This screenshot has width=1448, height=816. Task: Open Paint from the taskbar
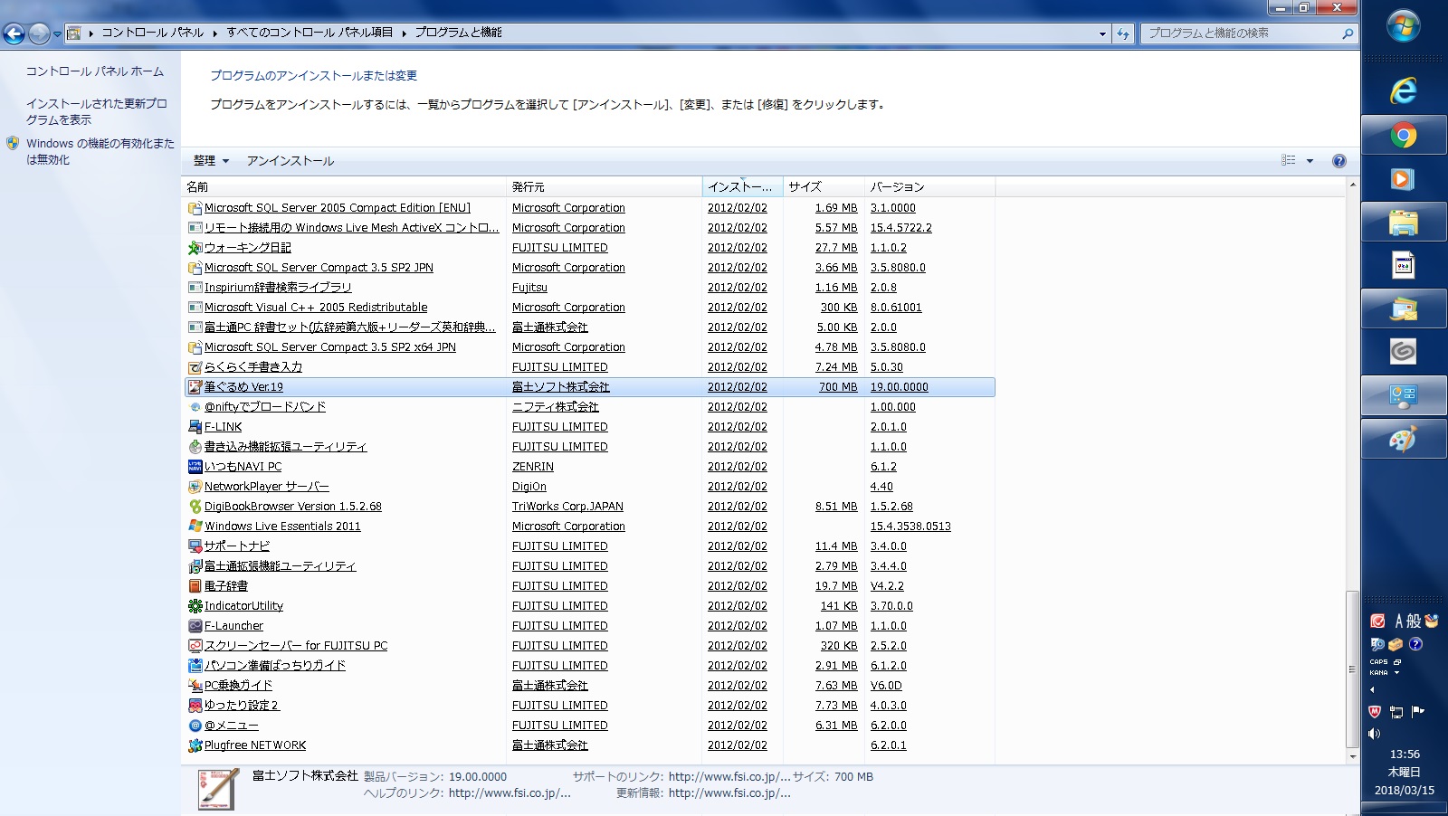tap(1403, 441)
